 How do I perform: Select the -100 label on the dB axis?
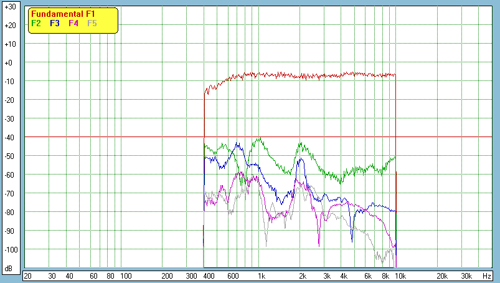click(x=9, y=249)
